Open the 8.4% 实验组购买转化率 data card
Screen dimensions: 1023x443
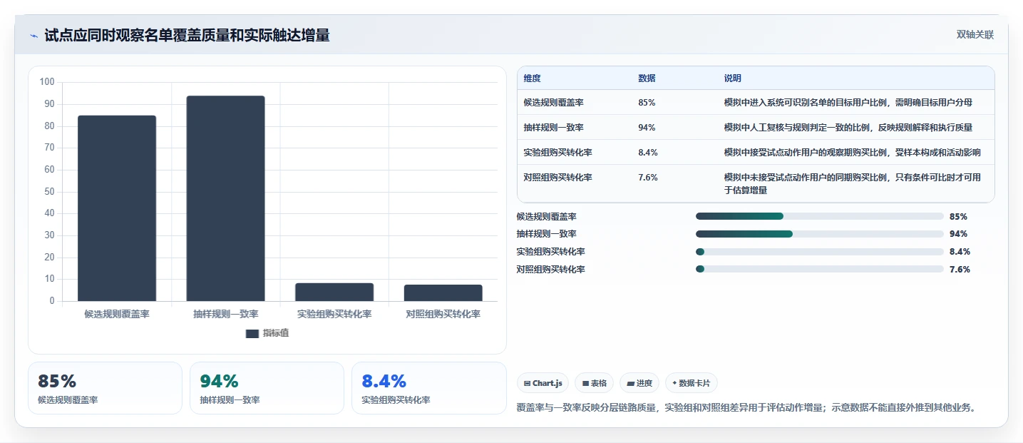pos(428,388)
